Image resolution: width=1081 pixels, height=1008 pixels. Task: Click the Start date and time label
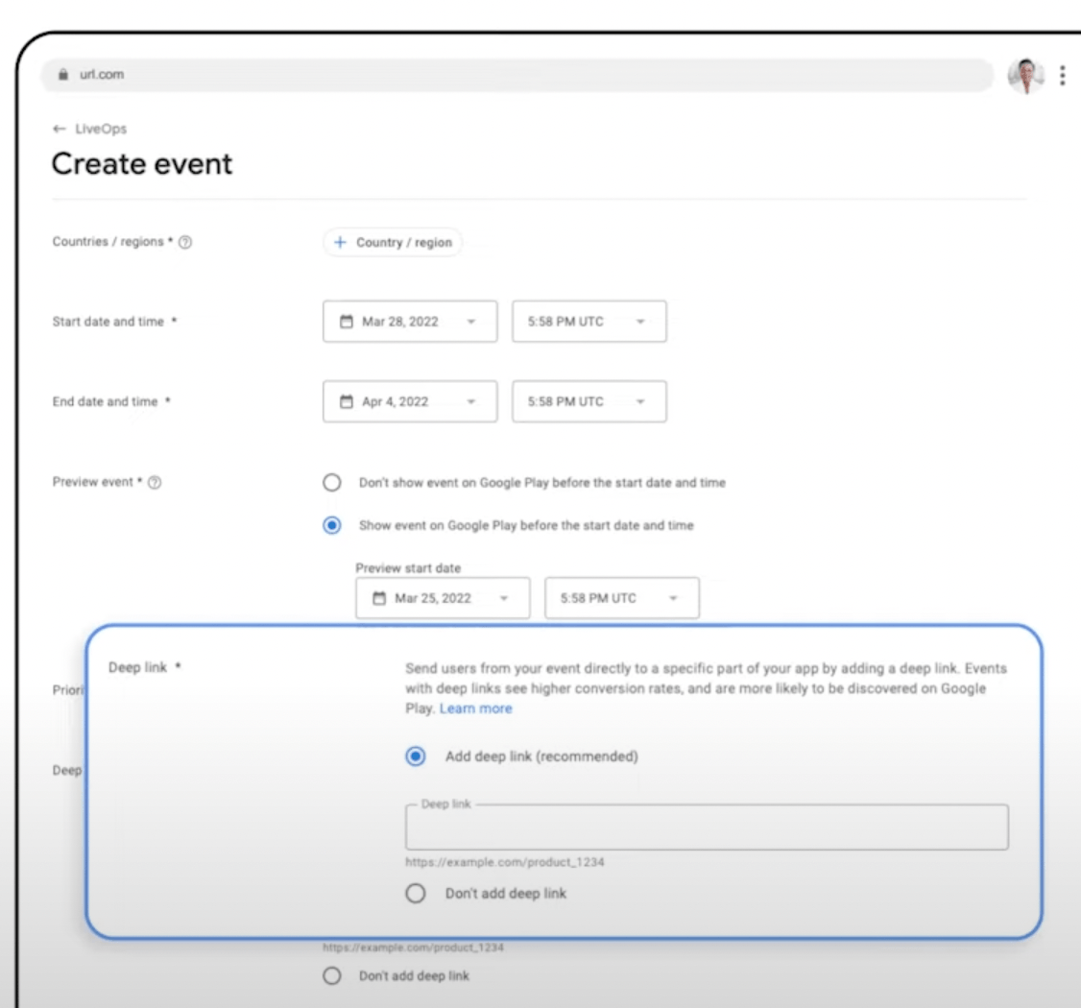(108, 322)
